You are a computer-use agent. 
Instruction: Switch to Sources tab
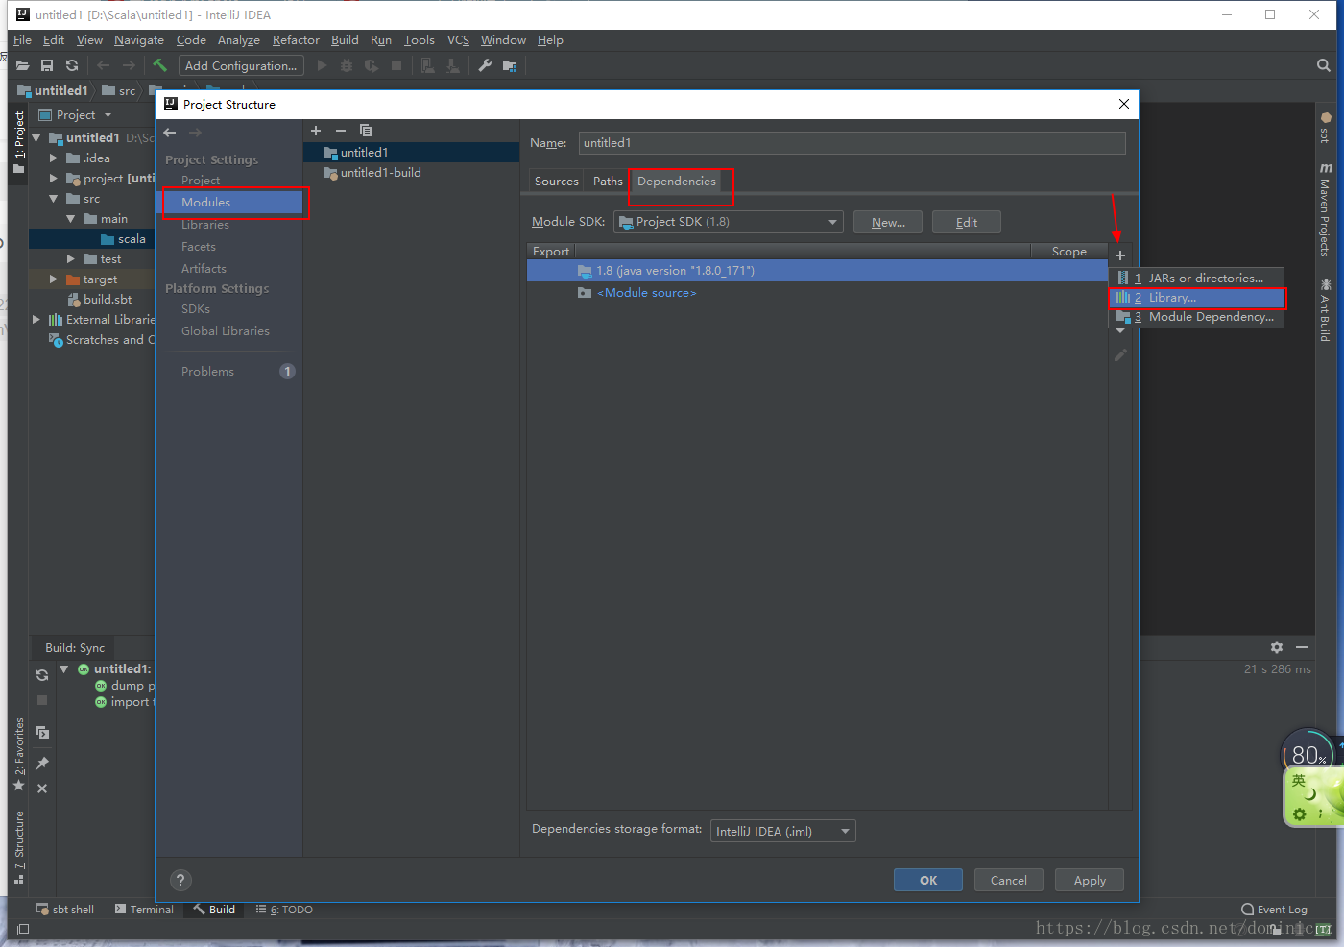tap(557, 182)
